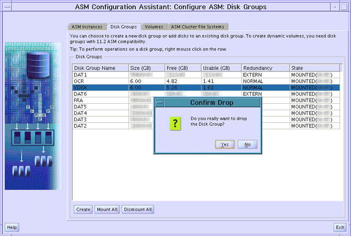Click VDISK usable value 1.63

(208, 88)
